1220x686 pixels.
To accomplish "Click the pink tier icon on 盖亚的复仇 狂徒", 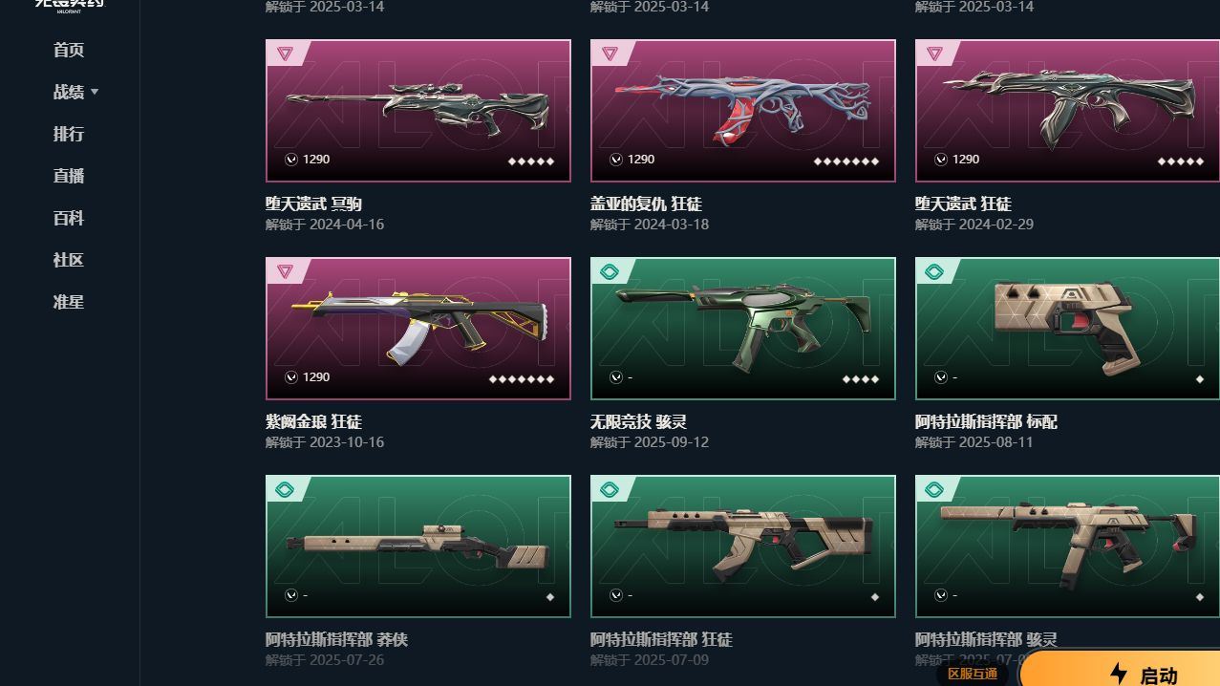I will [x=610, y=54].
